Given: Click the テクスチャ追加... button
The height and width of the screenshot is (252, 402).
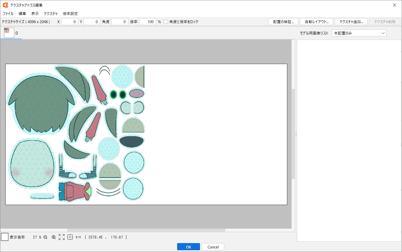Looking at the screenshot, I should click(x=351, y=22).
